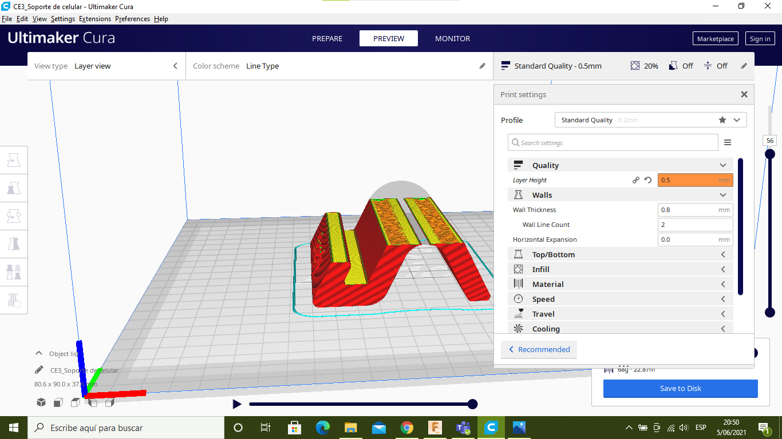This screenshot has width=782, height=439.
Task: Open the Extensions menu
Action: [95, 19]
